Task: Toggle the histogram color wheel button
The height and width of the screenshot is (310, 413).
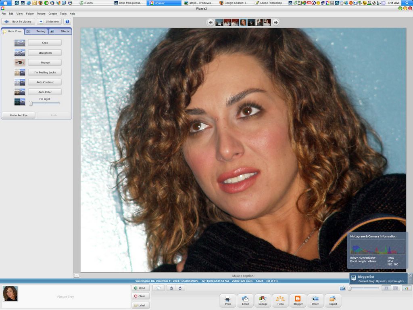Action: tap(407, 288)
